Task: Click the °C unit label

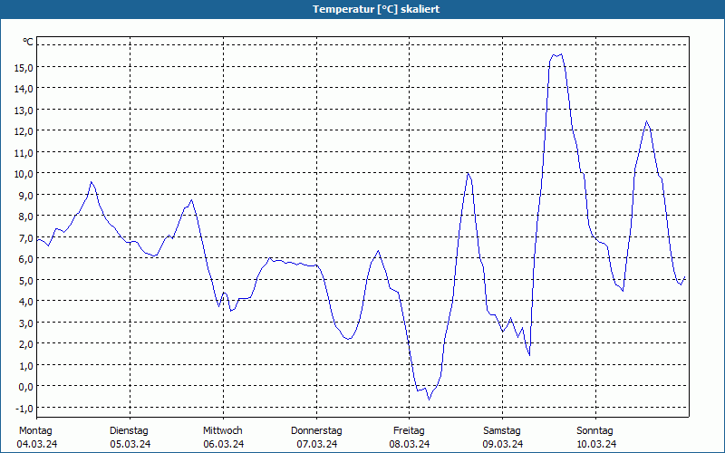Action: tap(28, 42)
